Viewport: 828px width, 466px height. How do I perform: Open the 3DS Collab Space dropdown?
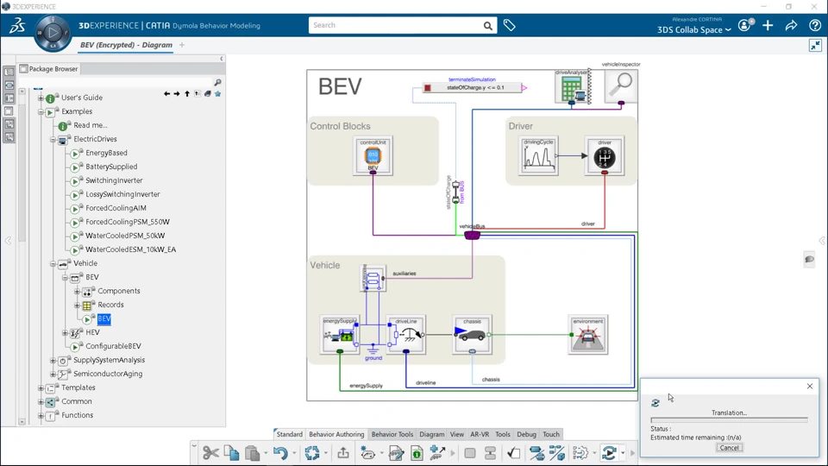693,30
